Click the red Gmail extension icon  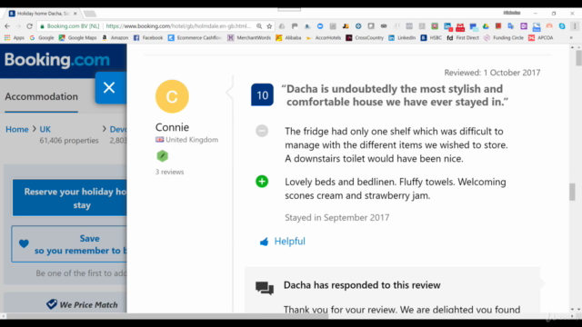(x=460, y=26)
